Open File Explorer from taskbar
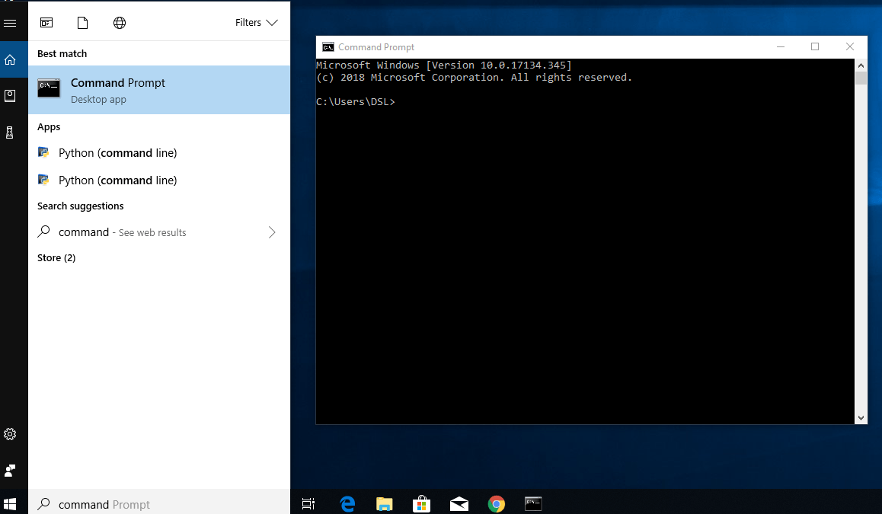Image resolution: width=882 pixels, height=514 pixels. (x=384, y=504)
